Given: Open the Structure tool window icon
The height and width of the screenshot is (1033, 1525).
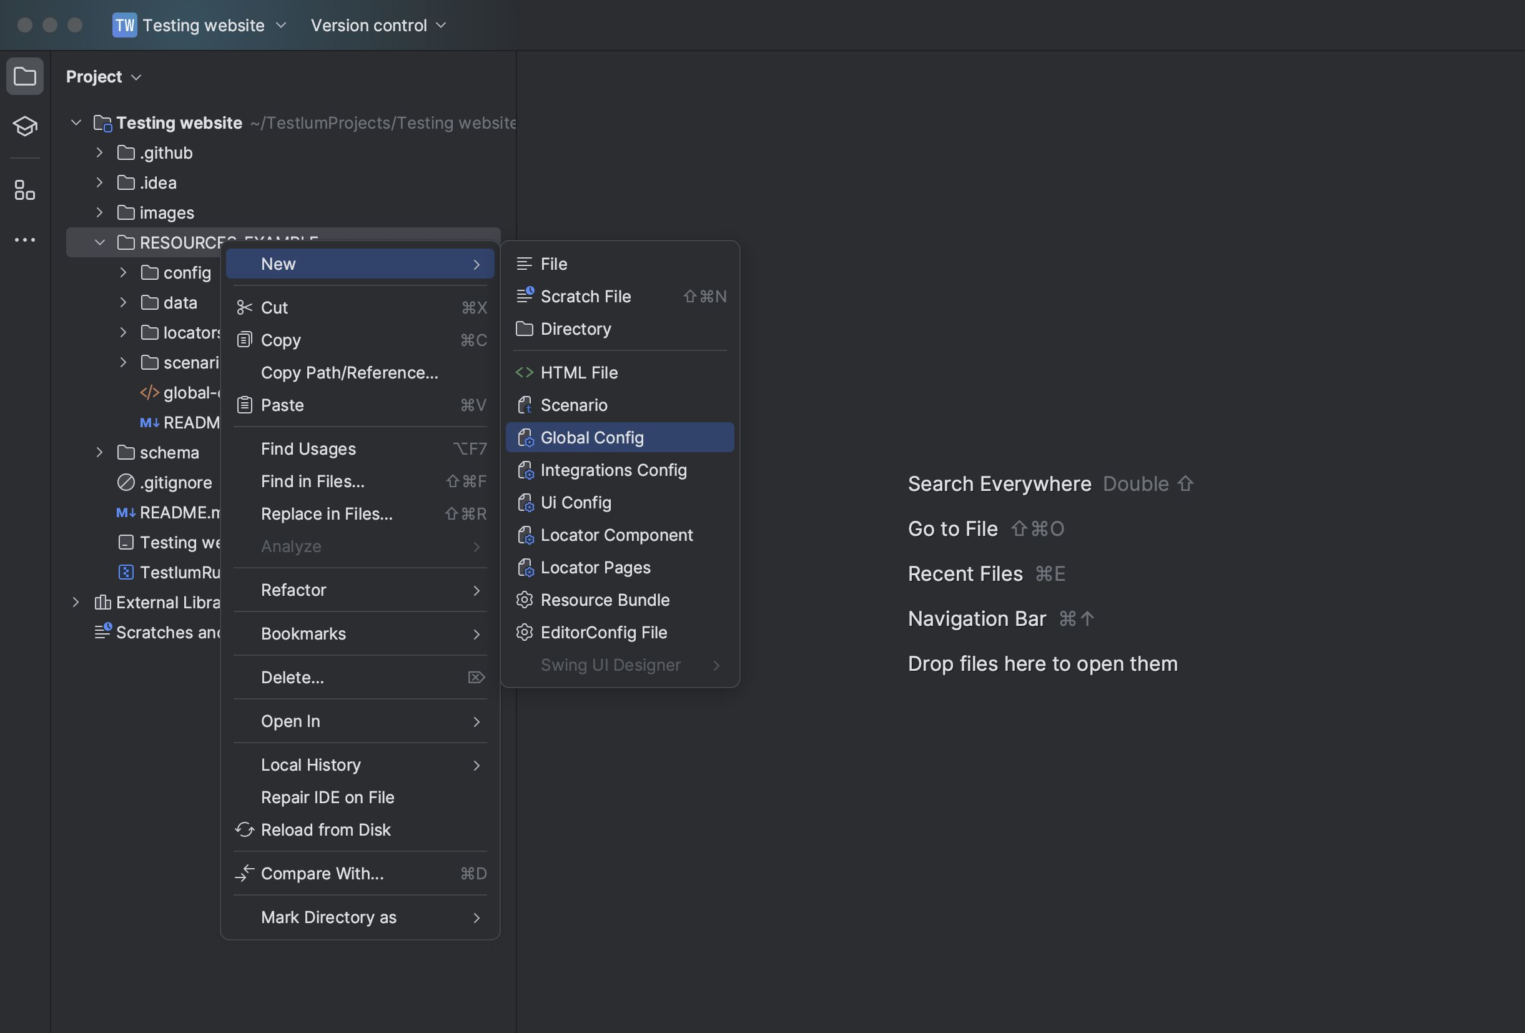Looking at the screenshot, I should point(25,190).
